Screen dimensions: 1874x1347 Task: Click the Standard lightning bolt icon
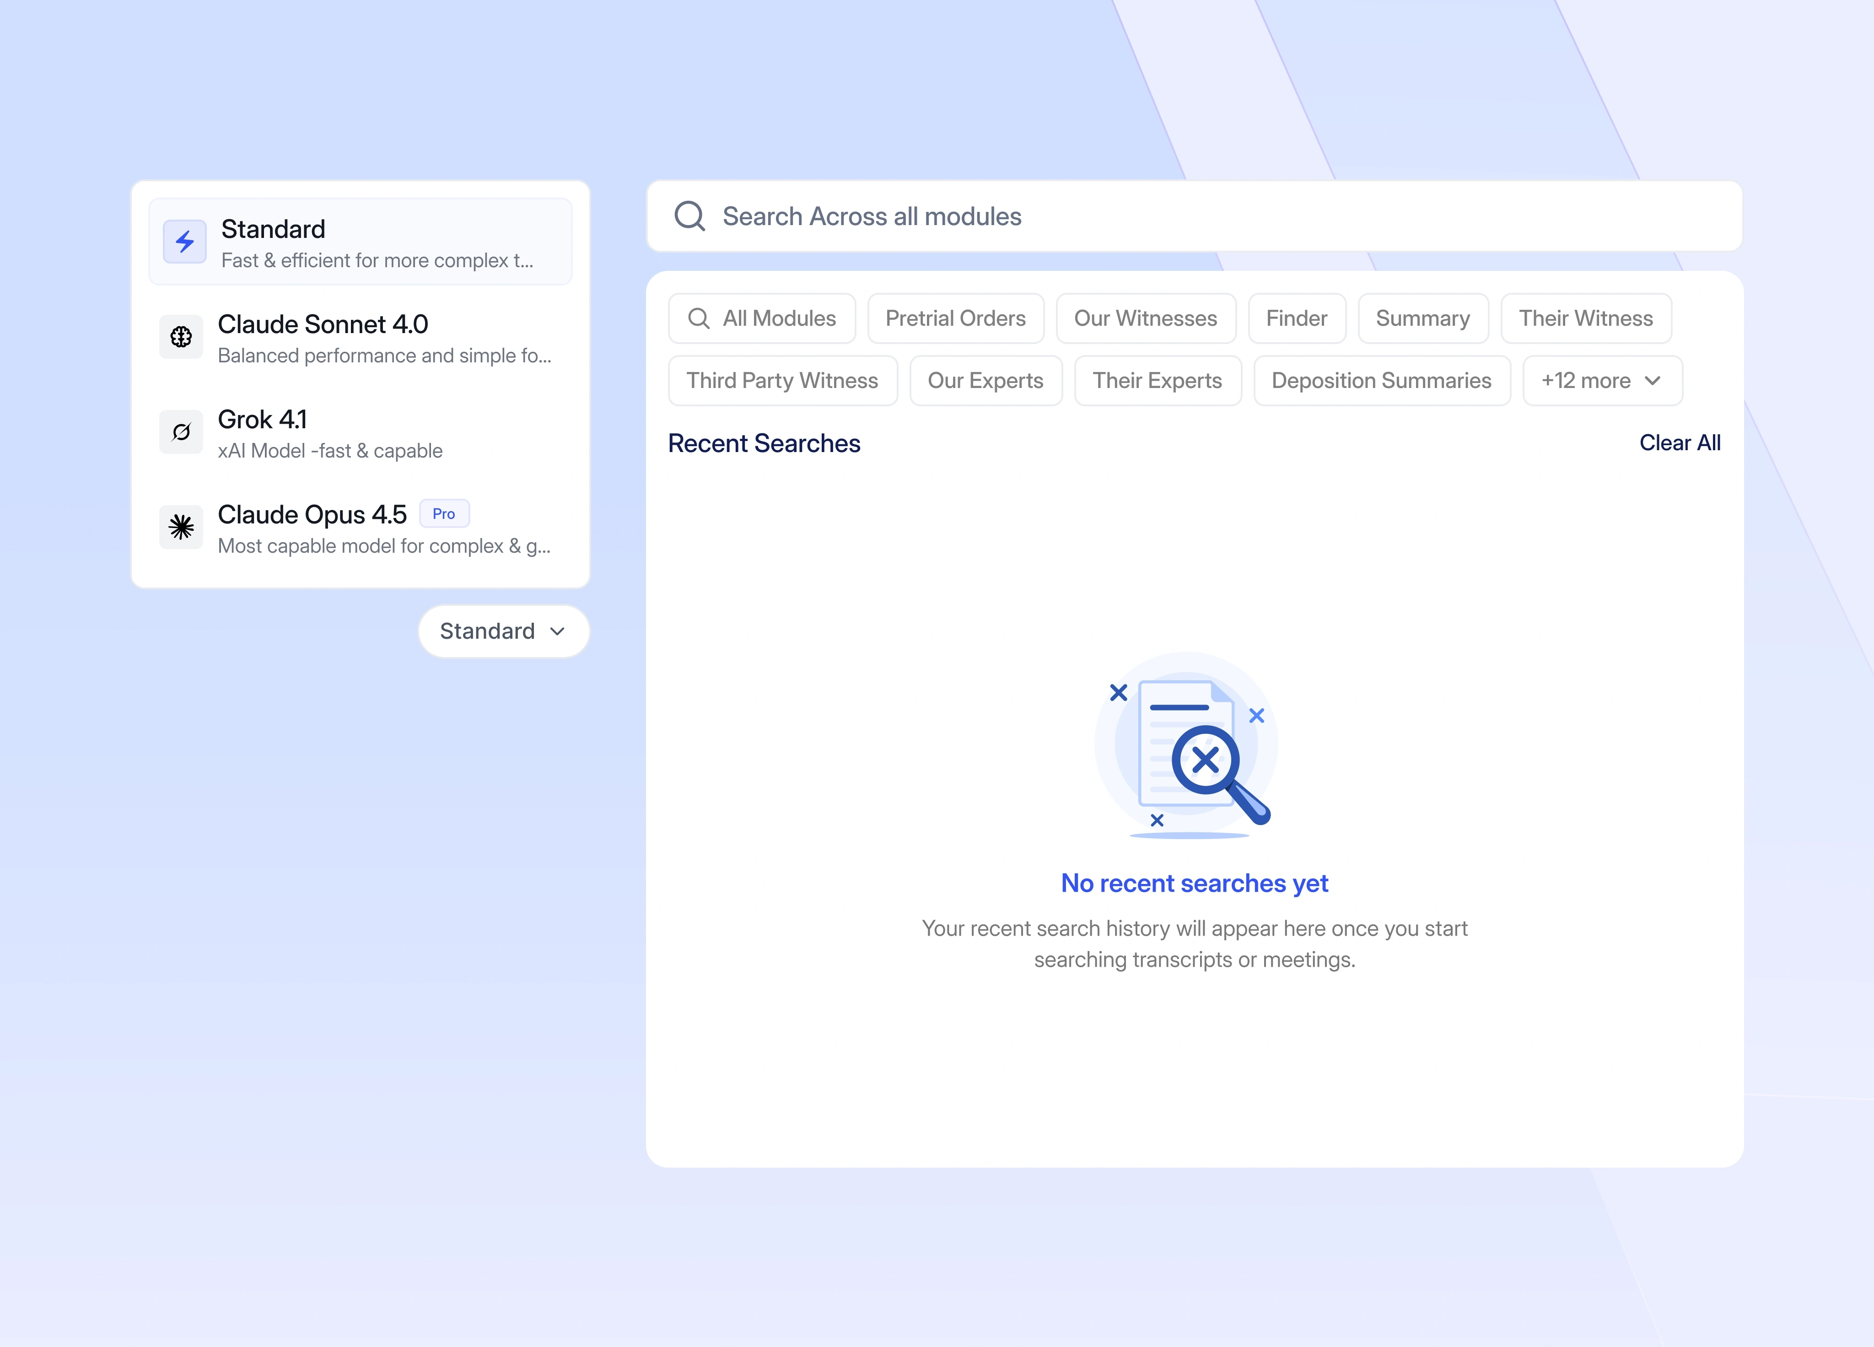point(184,241)
